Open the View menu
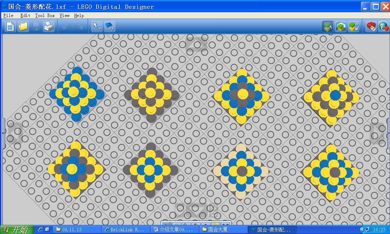Screen dimensions: 390x234 coord(65,16)
